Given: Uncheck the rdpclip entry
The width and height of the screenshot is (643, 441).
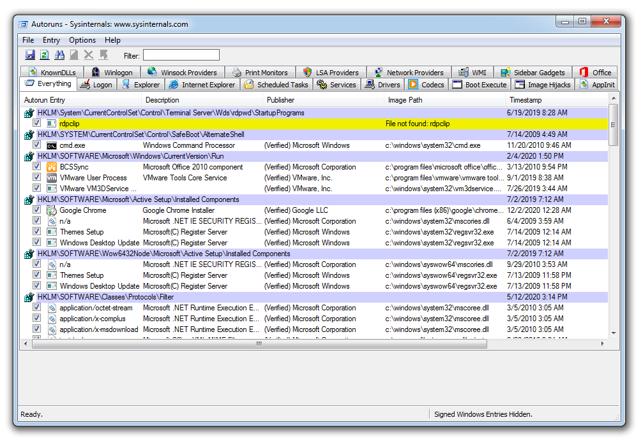Looking at the screenshot, I should coord(37,124).
